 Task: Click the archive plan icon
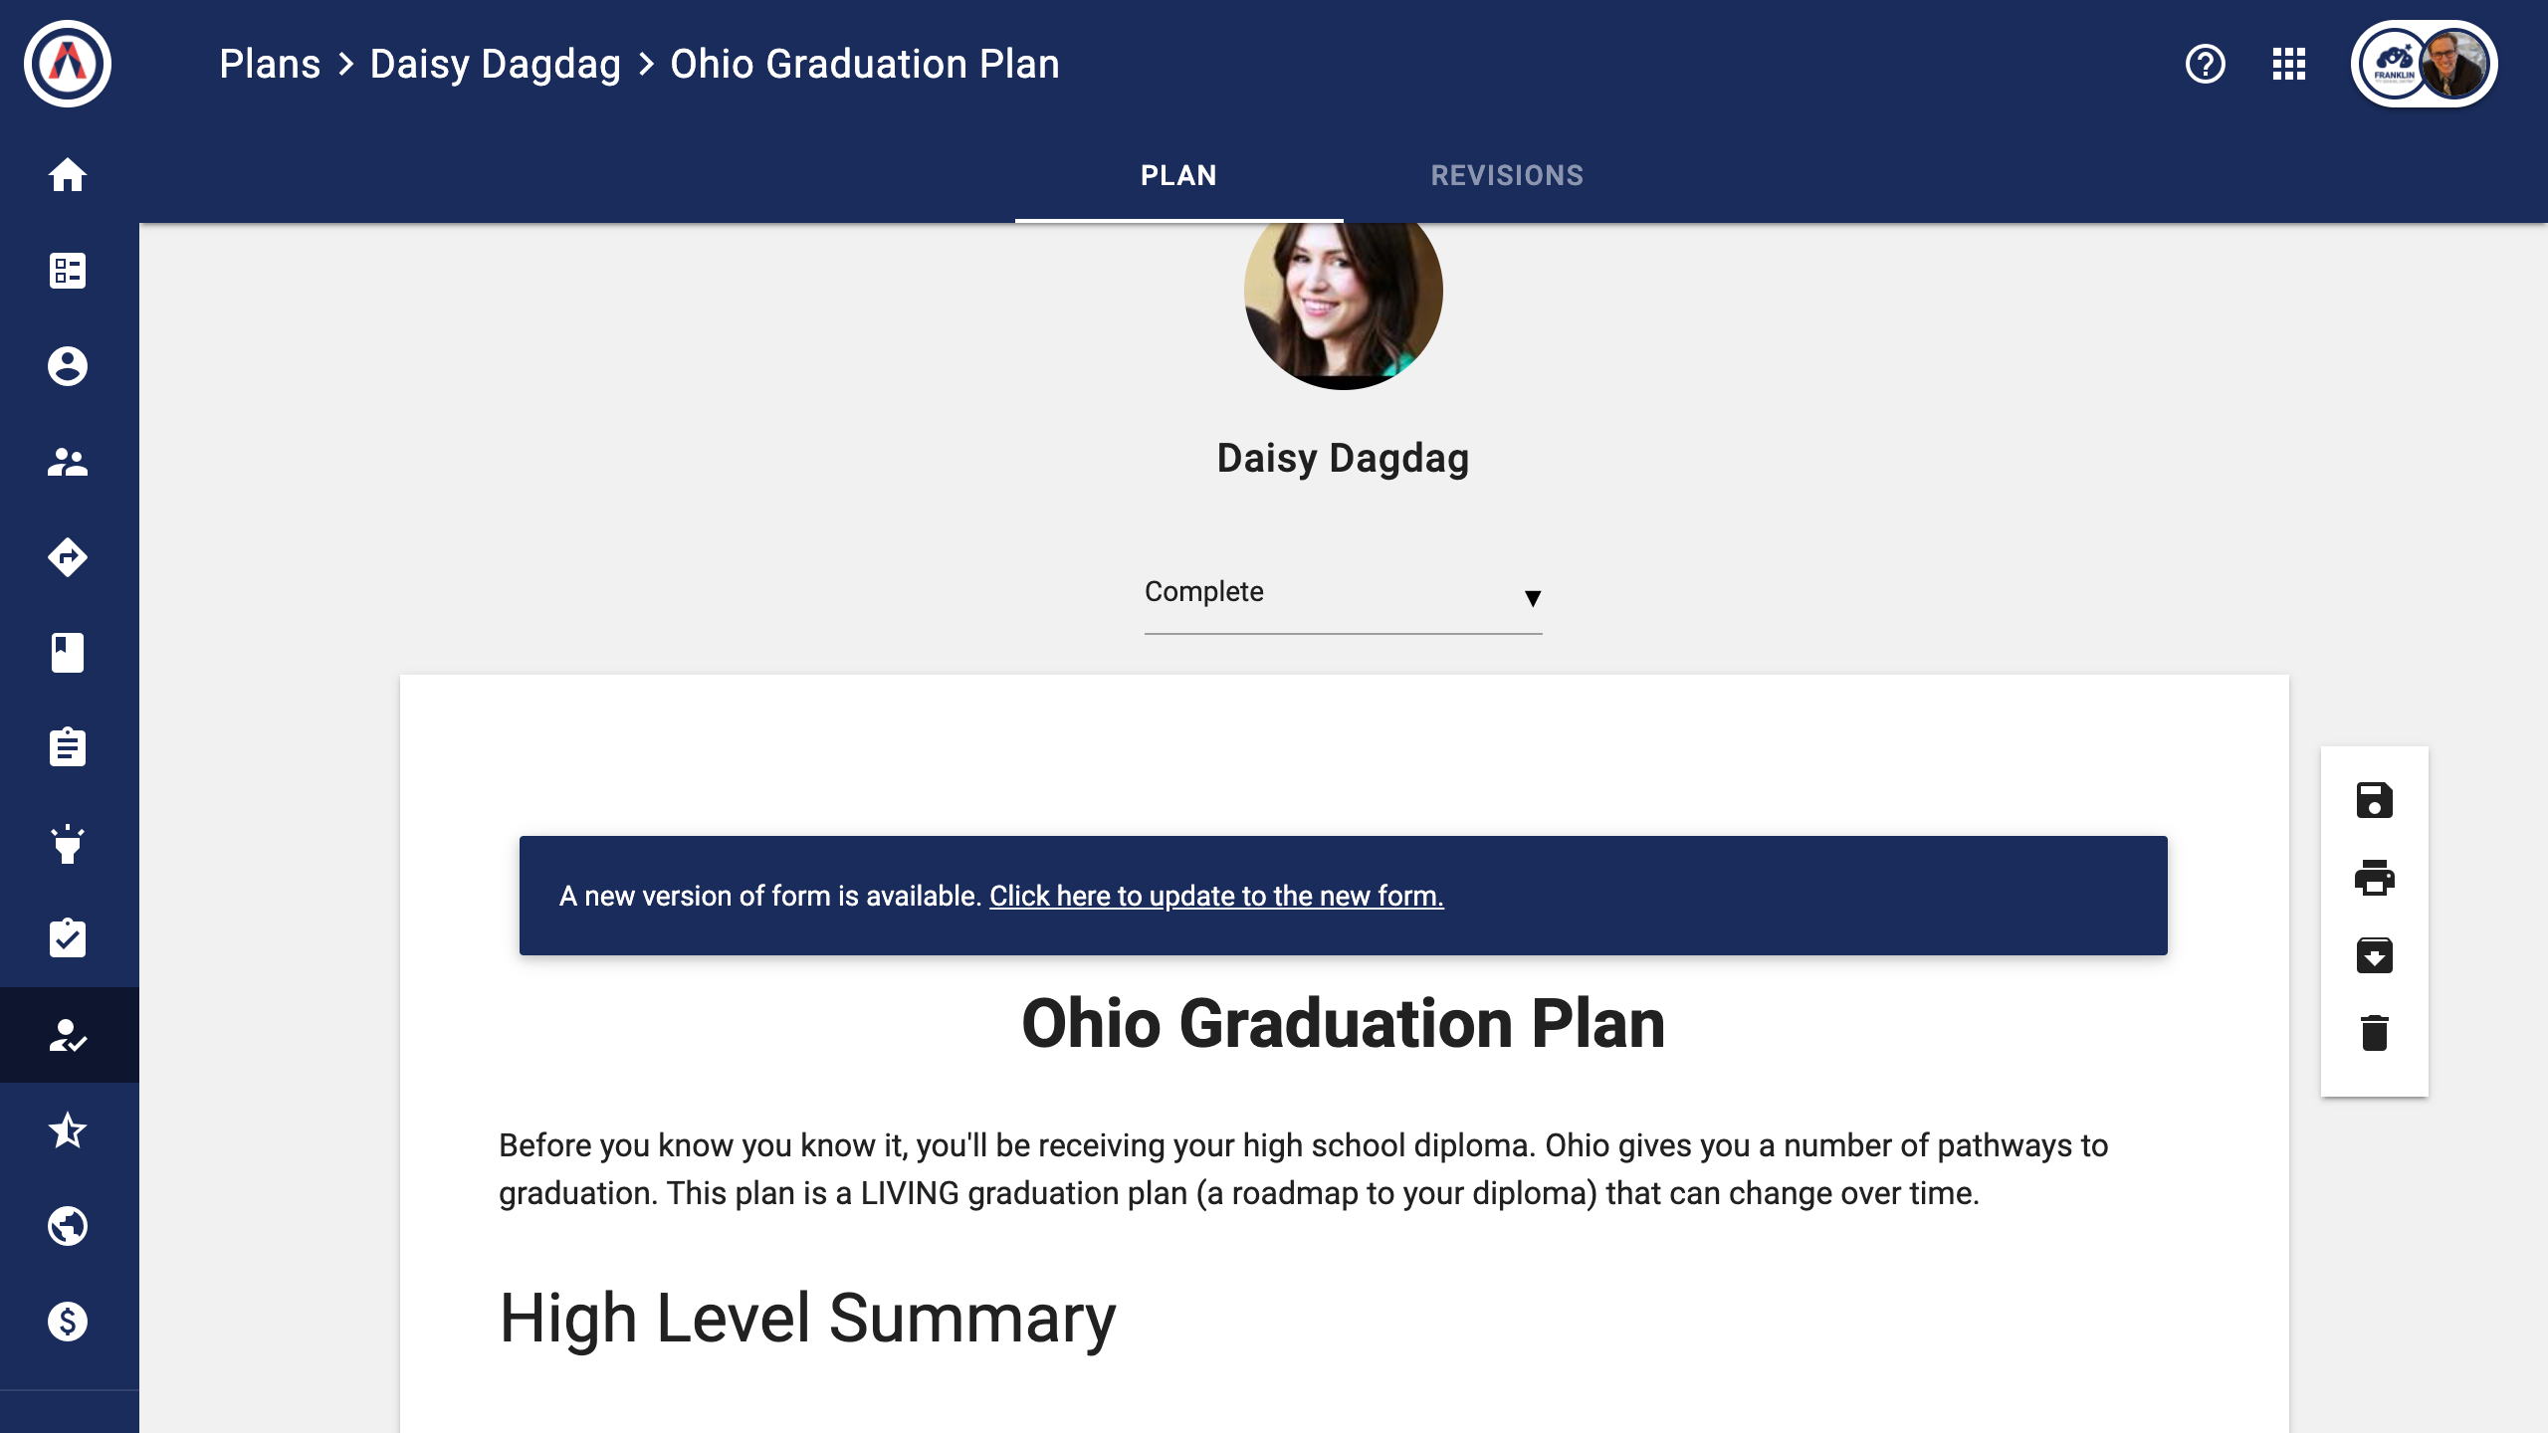[x=2374, y=955]
